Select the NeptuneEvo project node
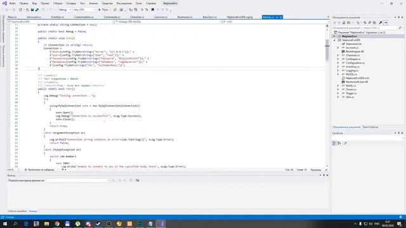 (x=350, y=36)
